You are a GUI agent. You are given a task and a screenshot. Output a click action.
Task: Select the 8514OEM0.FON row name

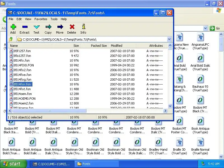(x=25, y=99)
